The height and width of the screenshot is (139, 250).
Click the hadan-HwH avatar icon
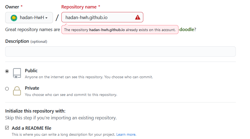point(14,18)
